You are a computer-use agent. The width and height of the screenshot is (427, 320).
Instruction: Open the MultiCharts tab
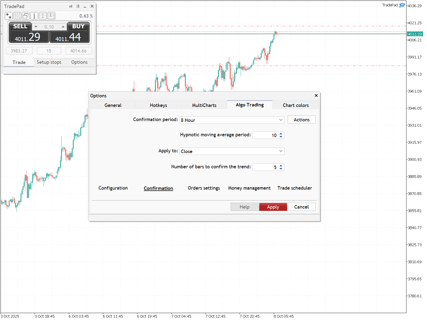pyautogui.click(x=204, y=105)
